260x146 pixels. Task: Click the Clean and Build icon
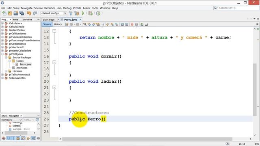[x=77, y=13]
